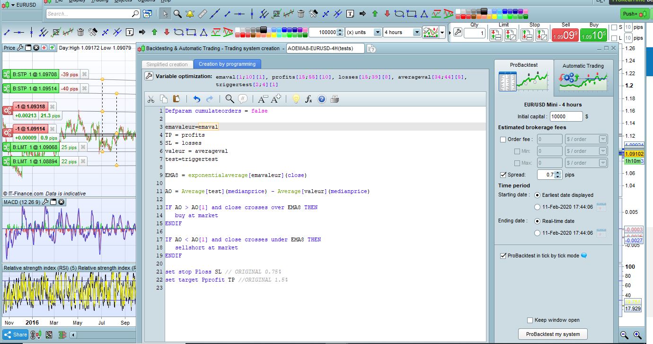This screenshot has height=344, width=653.
Task: Uncheck ProBacktest in tick by tick mode
Action: coord(503,256)
